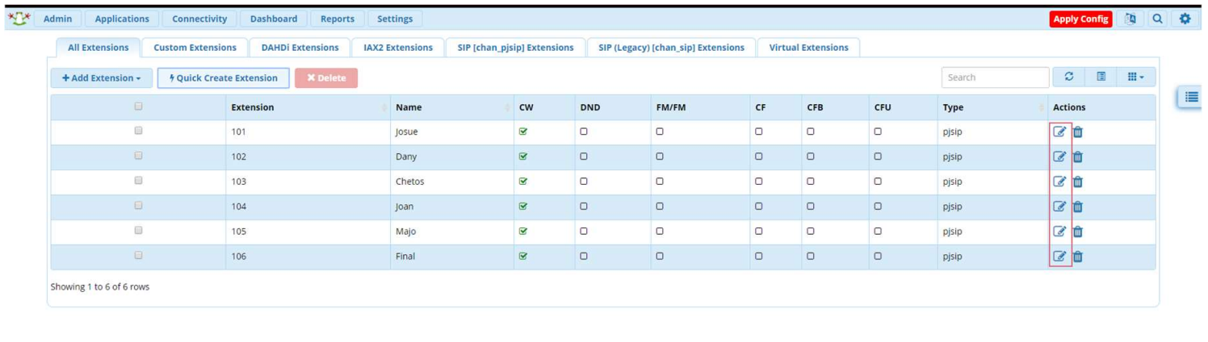Open the gear settings icon in header
This screenshot has width=1208, height=342.
(x=1185, y=19)
